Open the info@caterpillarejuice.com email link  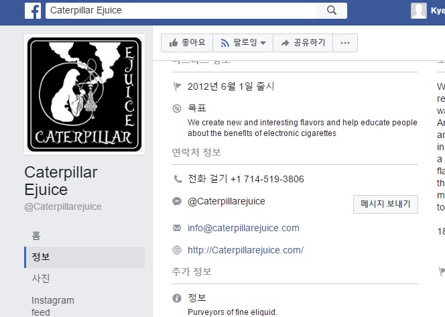(243, 228)
